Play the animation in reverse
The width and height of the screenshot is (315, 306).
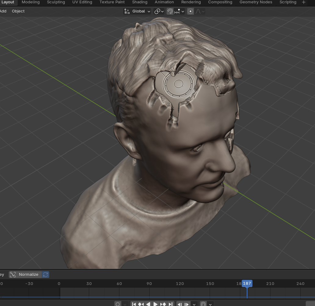coord(148,304)
